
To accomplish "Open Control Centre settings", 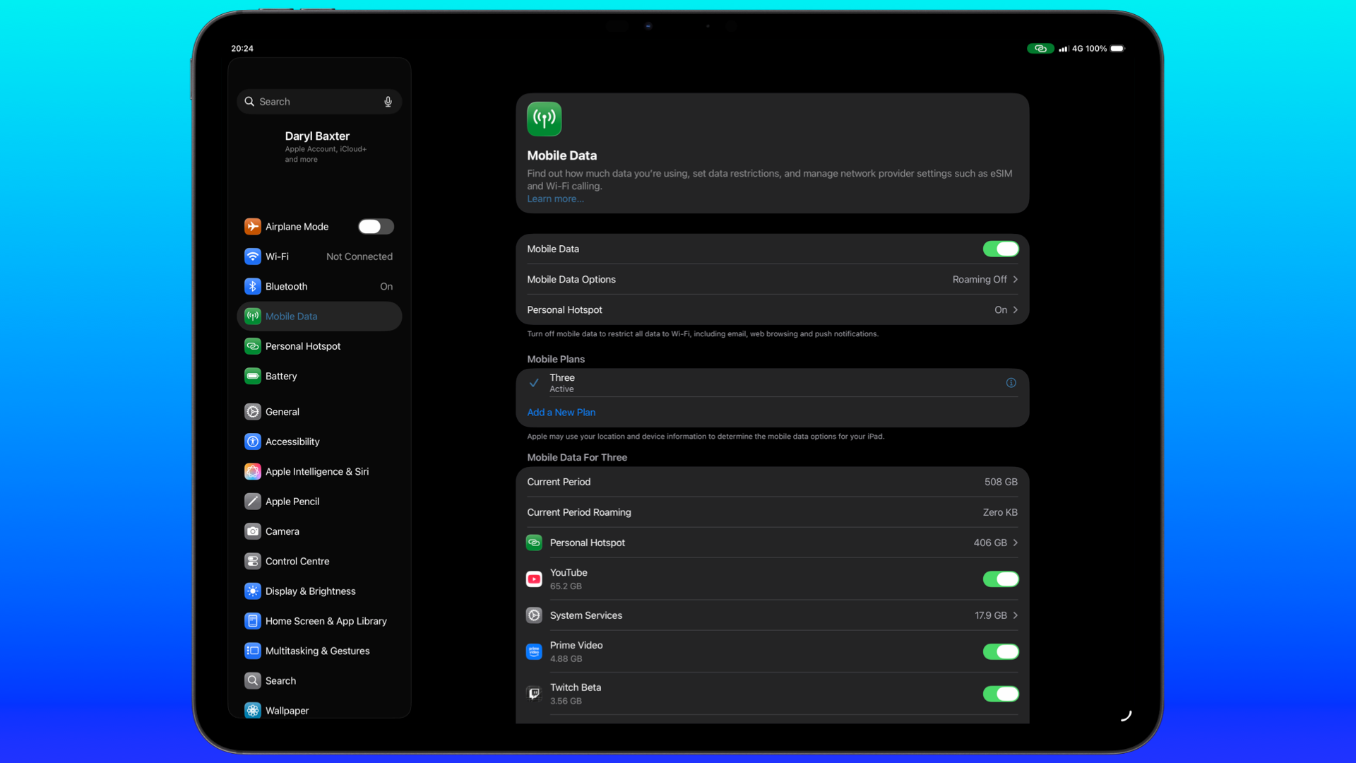I will coord(297,562).
